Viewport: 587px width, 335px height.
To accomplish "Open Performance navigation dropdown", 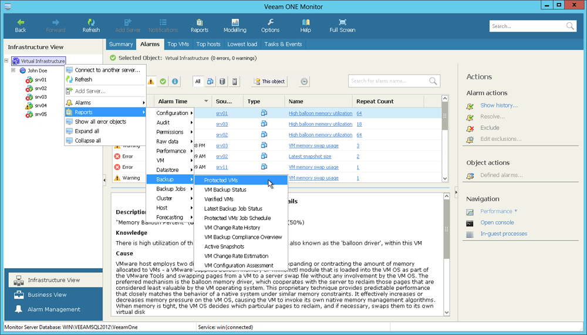I will [x=498, y=211].
